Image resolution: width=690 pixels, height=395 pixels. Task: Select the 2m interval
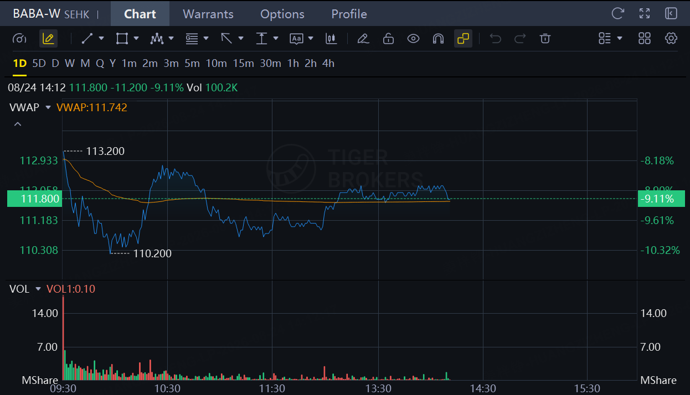(x=150, y=64)
